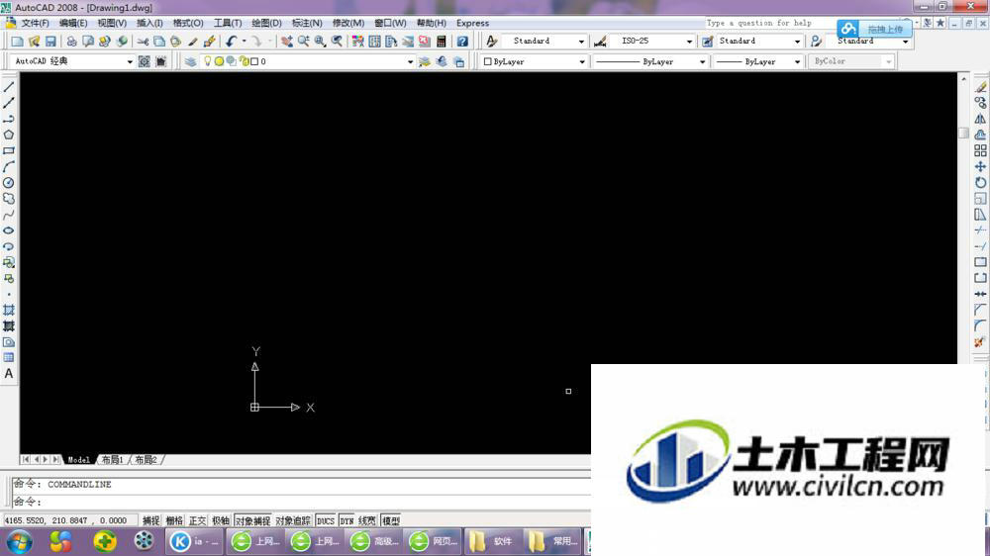The width and height of the screenshot is (990, 556).
Task: Select the Ellipse tool
Action: (x=9, y=231)
